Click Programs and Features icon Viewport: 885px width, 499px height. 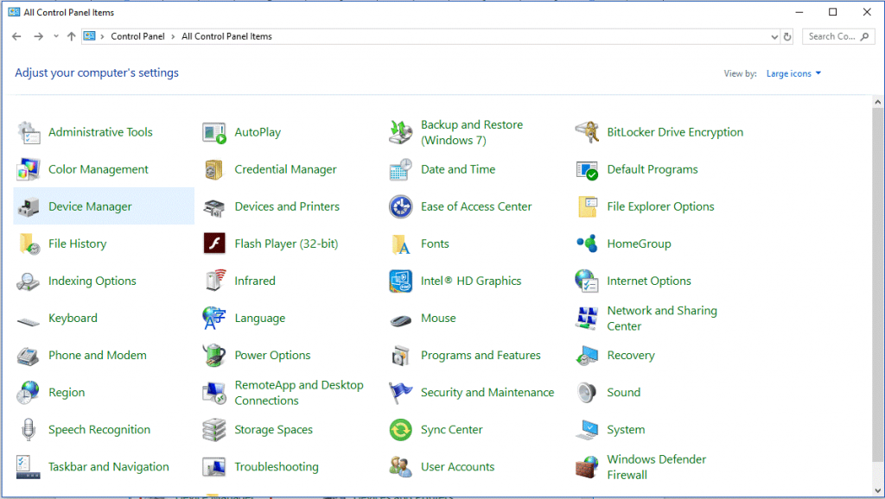(401, 356)
